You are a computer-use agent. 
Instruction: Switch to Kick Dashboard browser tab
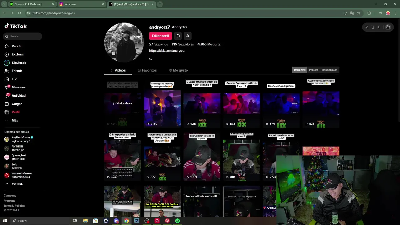32,4
